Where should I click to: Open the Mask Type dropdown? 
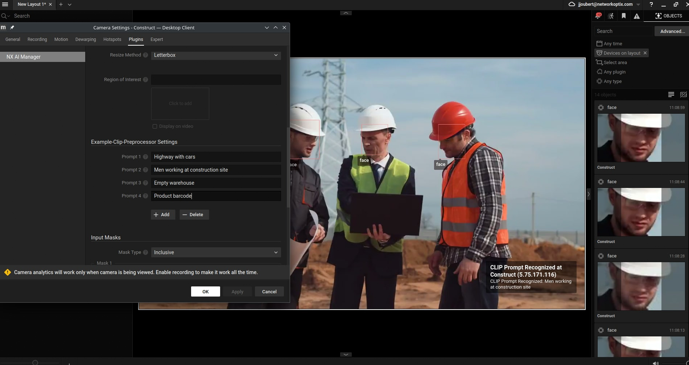(215, 252)
